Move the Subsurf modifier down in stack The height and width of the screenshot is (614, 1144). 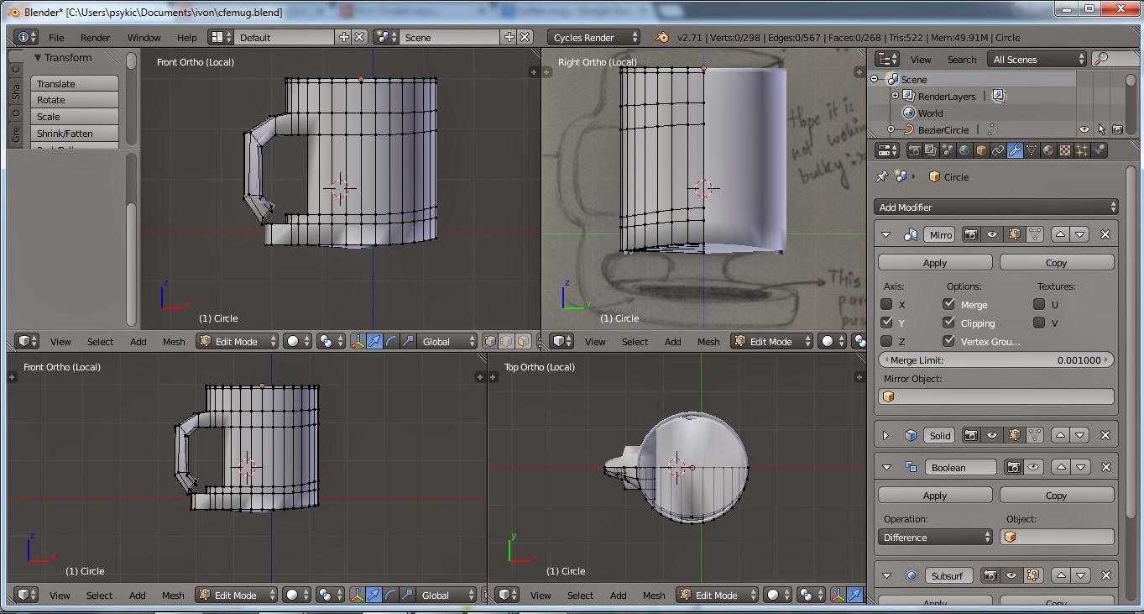tap(1080, 575)
